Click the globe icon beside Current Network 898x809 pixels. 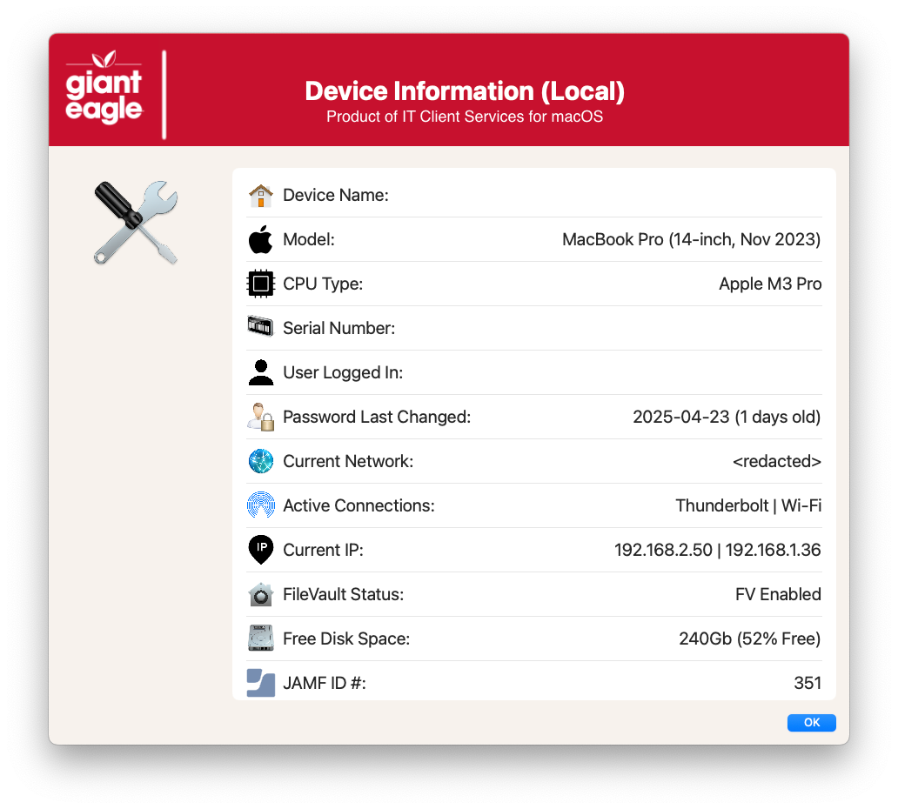pyautogui.click(x=260, y=461)
